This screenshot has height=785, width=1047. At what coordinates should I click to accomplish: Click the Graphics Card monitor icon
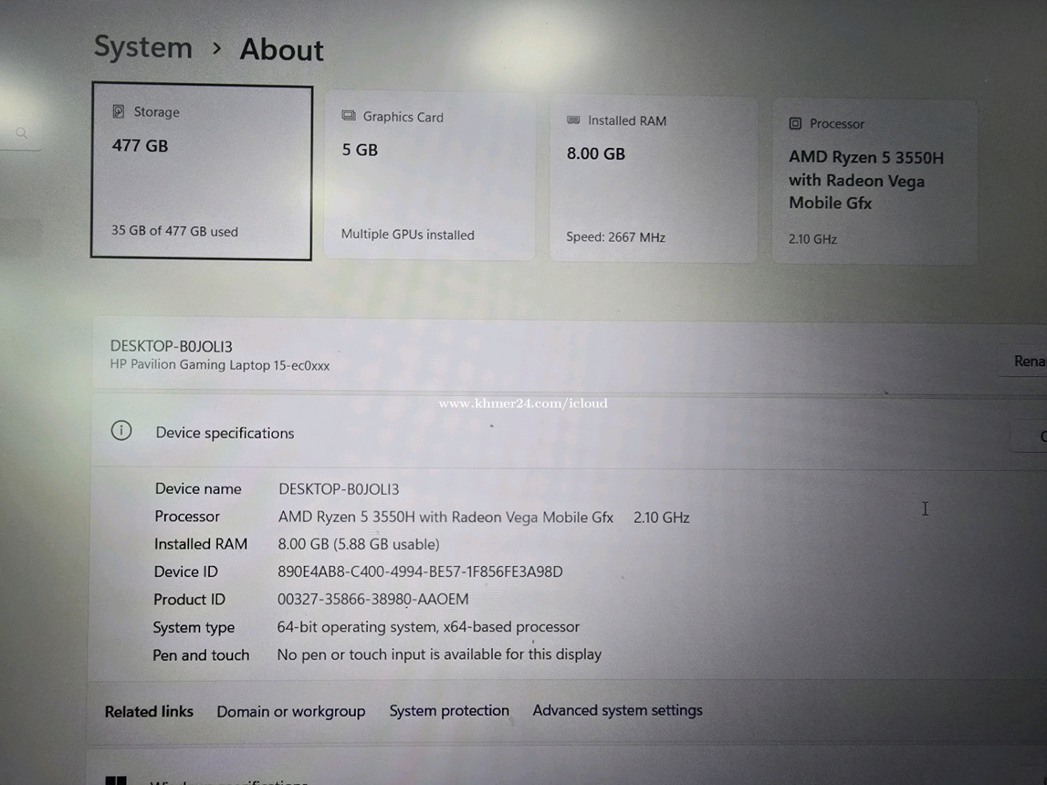click(348, 116)
